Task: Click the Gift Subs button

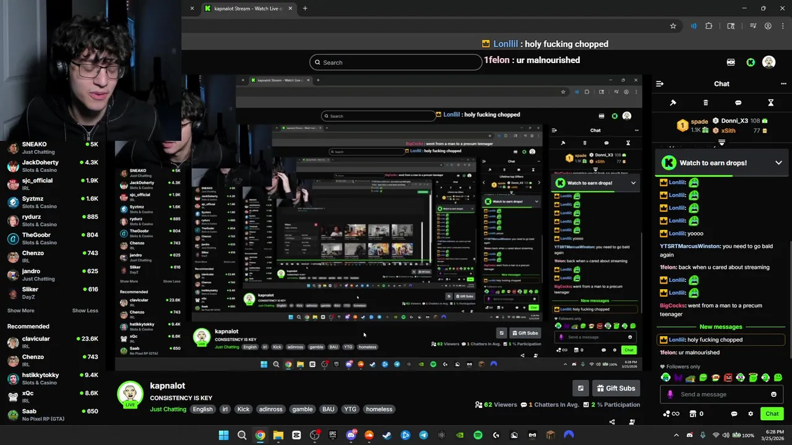Action: click(616, 388)
